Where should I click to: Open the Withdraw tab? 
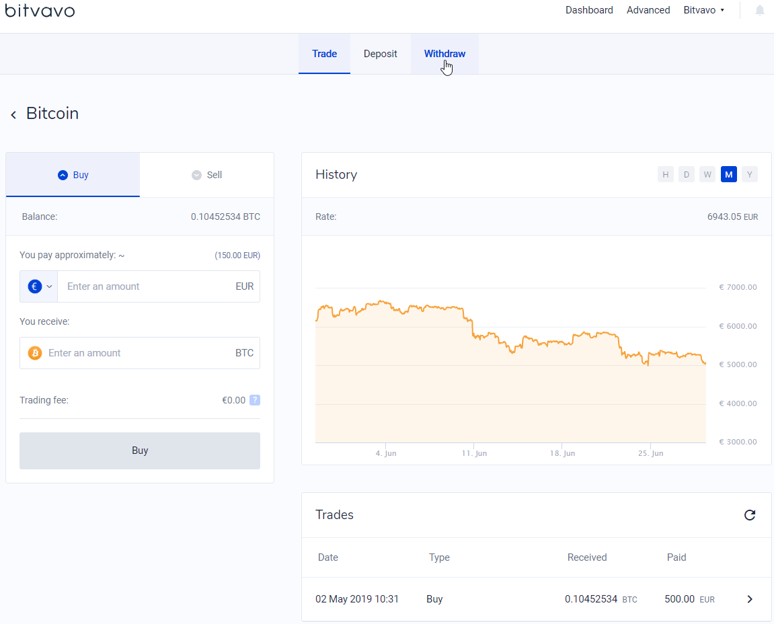click(444, 53)
